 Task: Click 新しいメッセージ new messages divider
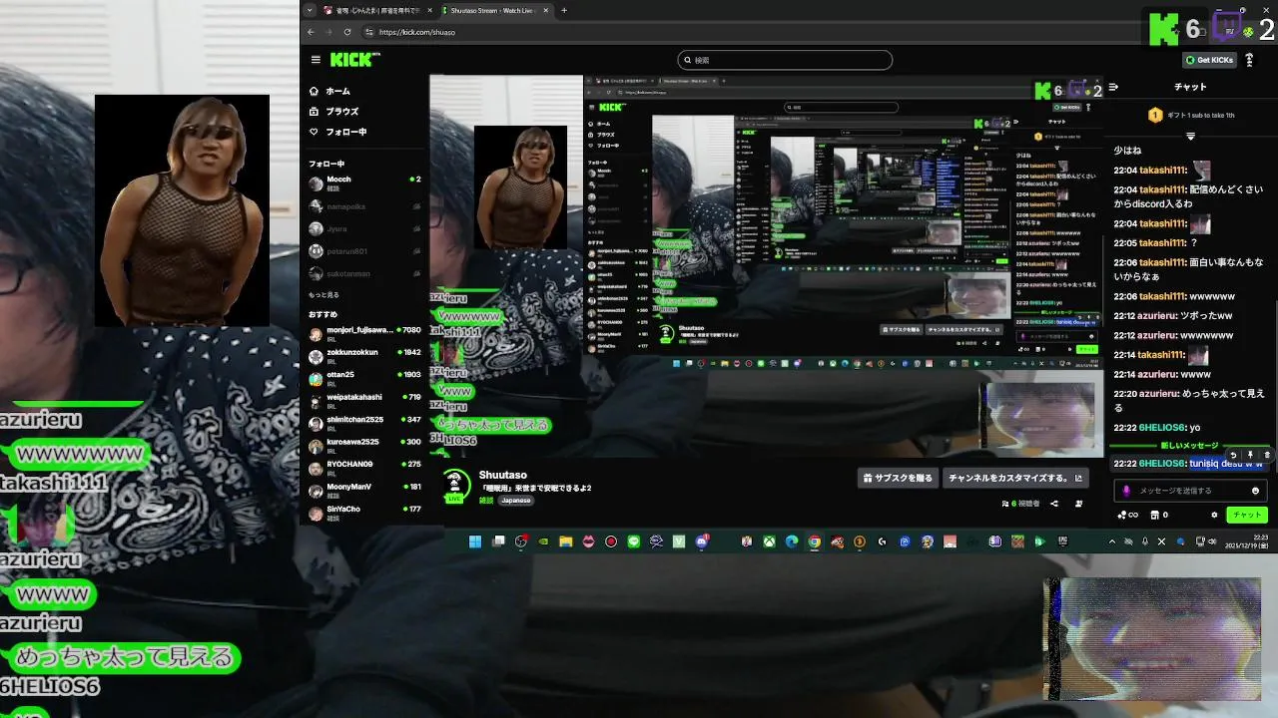[x=1189, y=446]
